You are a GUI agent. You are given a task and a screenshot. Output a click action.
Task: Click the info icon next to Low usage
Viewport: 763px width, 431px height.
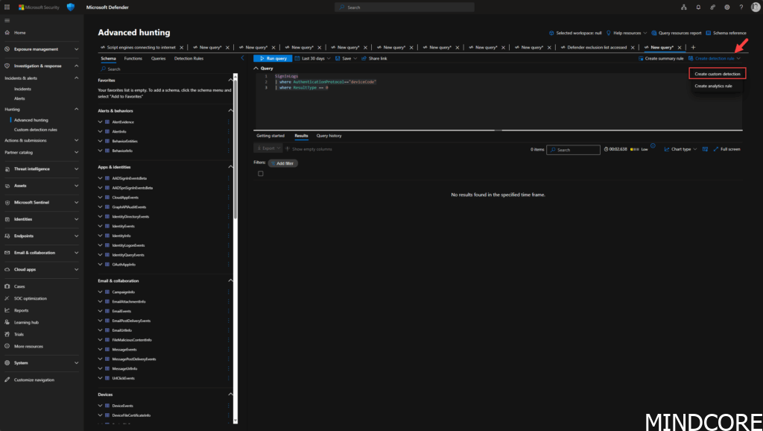653,145
